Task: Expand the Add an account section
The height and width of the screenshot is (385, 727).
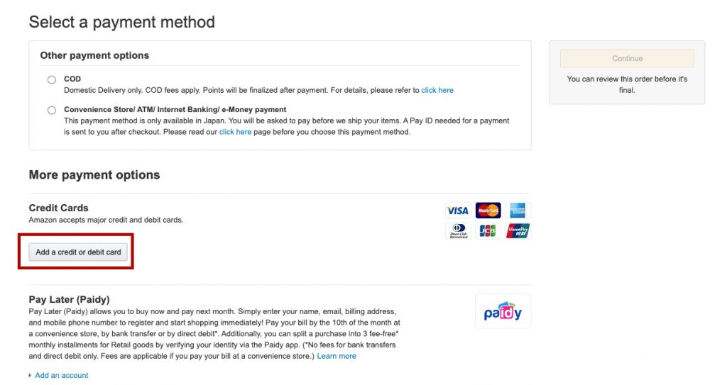Action: [61, 375]
